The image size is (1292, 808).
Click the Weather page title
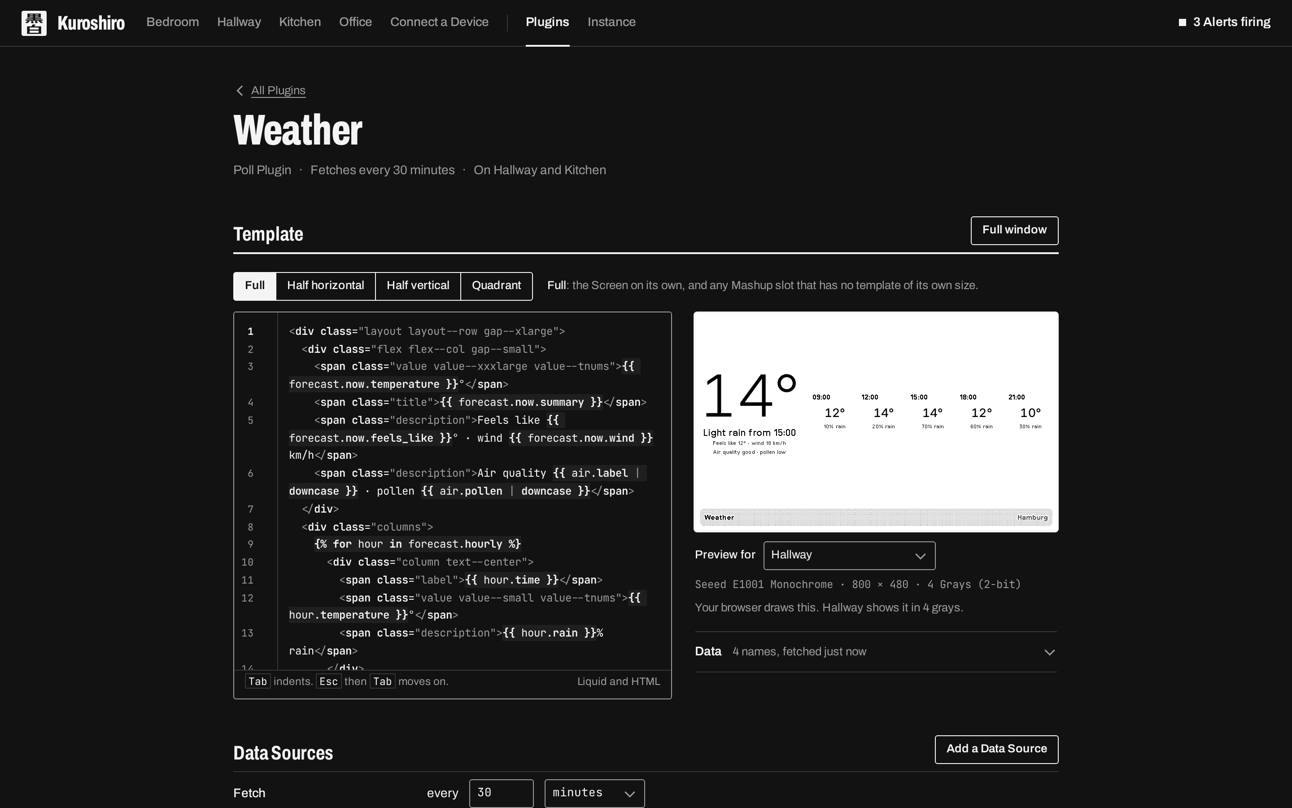pos(298,130)
